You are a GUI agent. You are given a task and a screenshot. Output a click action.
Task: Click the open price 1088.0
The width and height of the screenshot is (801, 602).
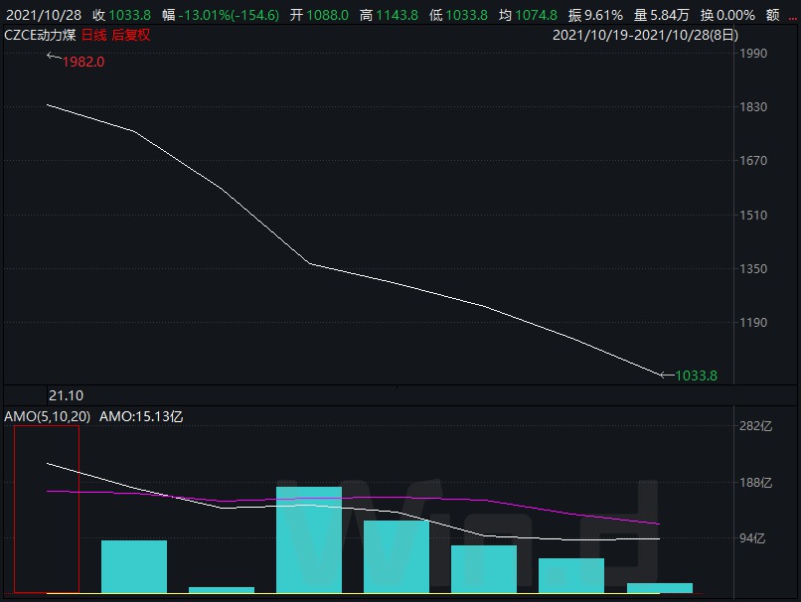pos(327,15)
